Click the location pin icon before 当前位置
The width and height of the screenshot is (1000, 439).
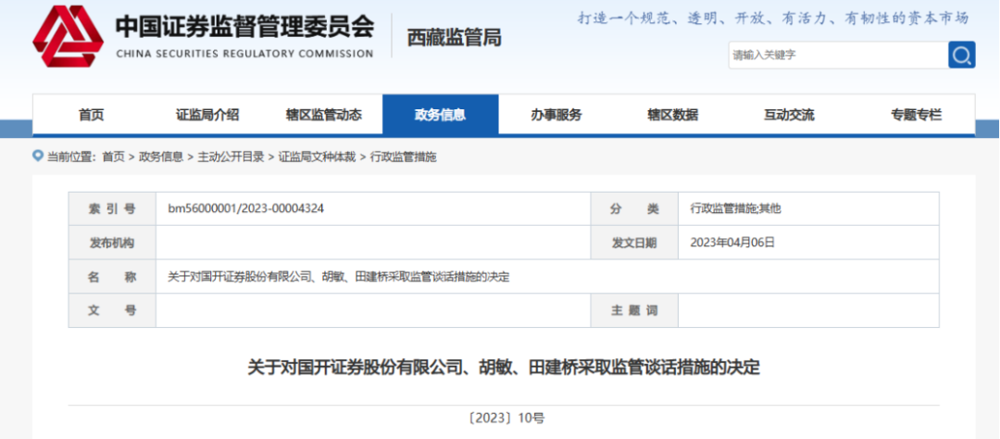click(37, 157)
